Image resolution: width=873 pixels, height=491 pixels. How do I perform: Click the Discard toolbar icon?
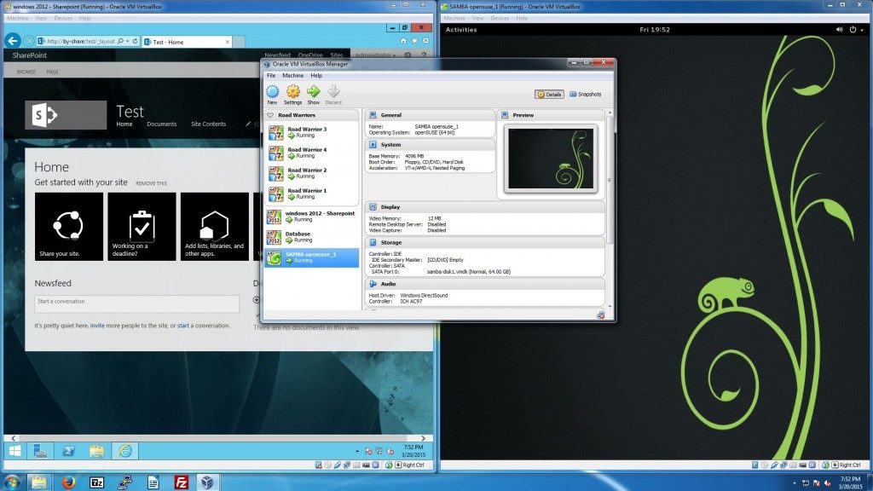(333, 95)
